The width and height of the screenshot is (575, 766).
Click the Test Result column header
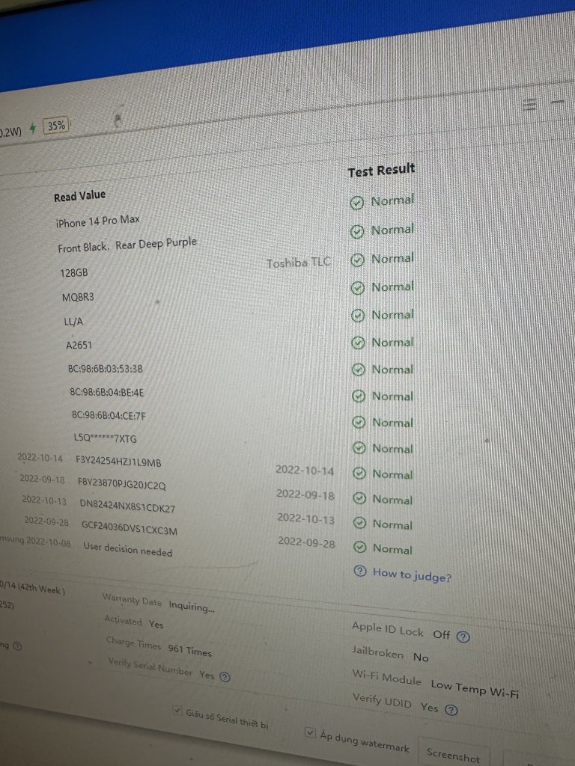click(x=381, y=170)
